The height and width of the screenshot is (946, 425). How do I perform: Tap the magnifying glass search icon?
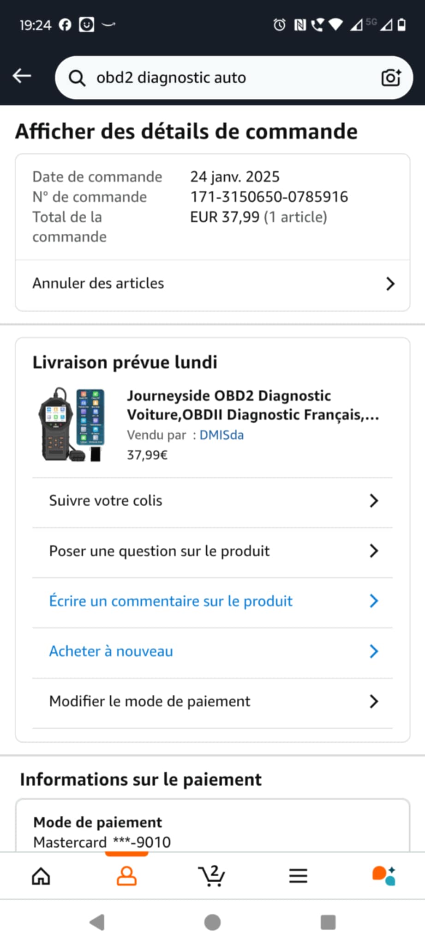click(x=77, y=78)
